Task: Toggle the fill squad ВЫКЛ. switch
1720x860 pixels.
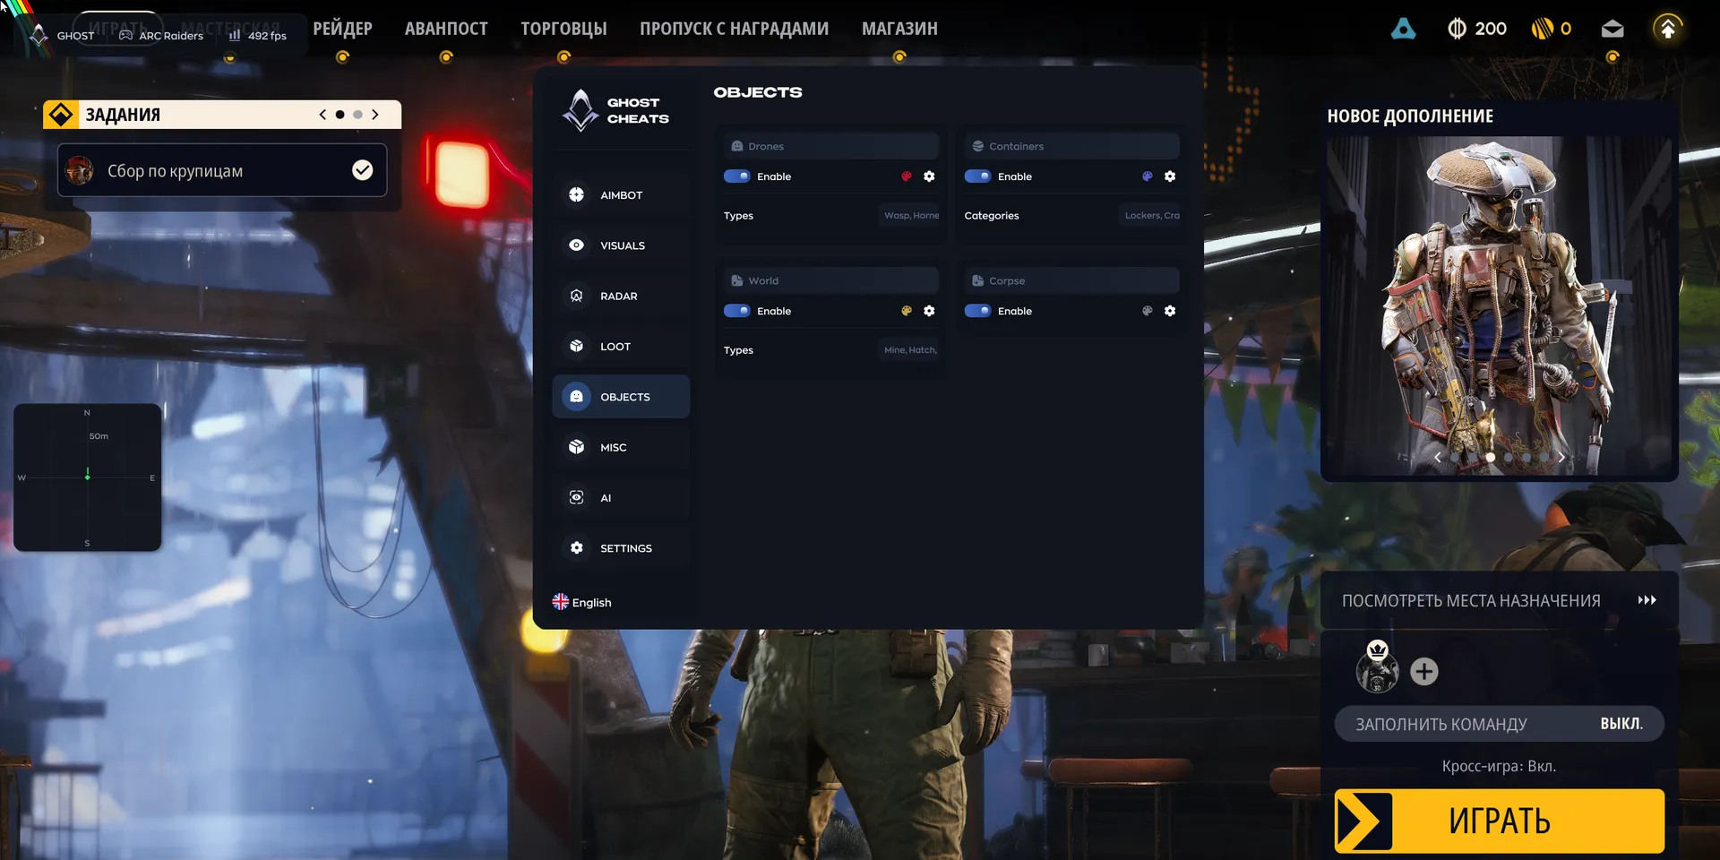Action: point(1500,724)
